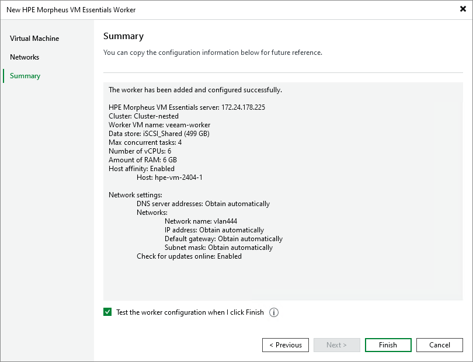
Task: Click the greyed-out Next button
Action: point(336,345)
